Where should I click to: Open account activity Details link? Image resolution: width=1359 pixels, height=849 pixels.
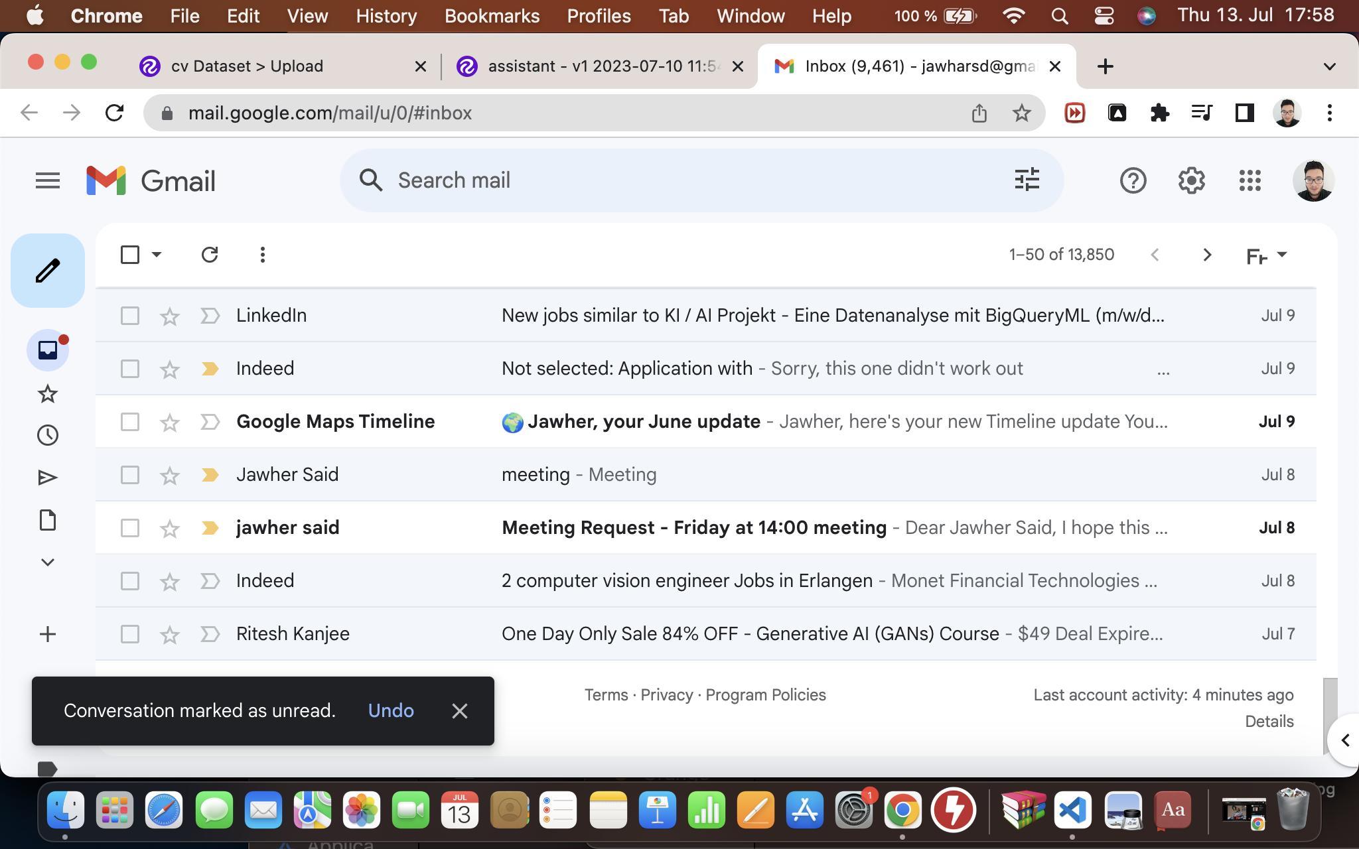tap(1269, 721)
